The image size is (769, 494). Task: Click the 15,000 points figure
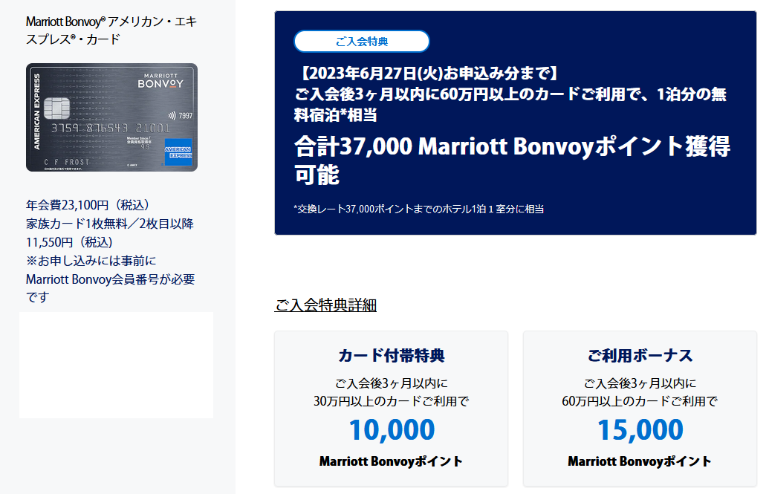click(640, 429)
